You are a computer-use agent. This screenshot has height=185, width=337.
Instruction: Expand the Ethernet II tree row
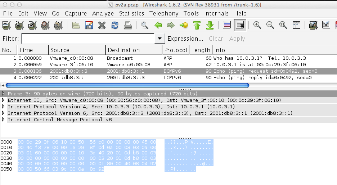click(x=3, y=100)
